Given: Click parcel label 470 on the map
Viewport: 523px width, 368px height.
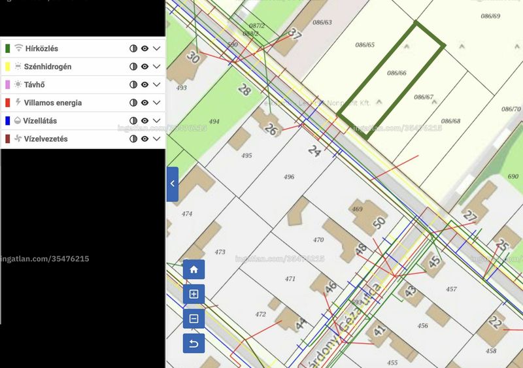Looking at the screenshot, I should tap(318, 240).
